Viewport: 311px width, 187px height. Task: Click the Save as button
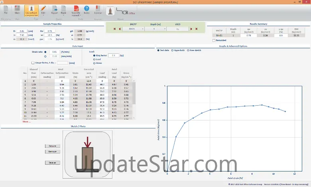pyautogui.click(x=53, y=163)
